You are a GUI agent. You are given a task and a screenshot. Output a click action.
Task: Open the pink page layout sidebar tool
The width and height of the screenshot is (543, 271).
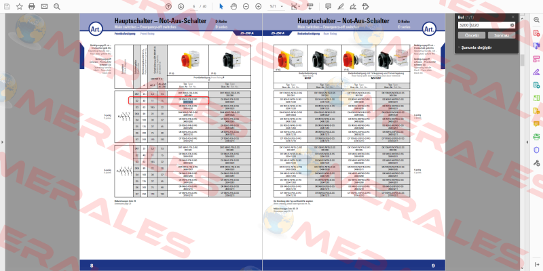click(x=536, y=59)
